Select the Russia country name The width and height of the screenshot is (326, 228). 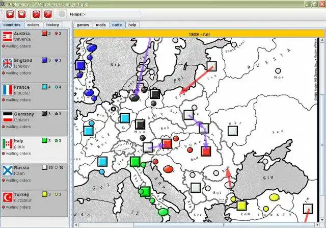click(x=21, y=168)
